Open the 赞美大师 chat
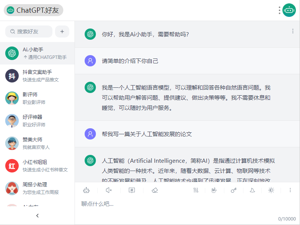300x225 pixels. (37, 143)
